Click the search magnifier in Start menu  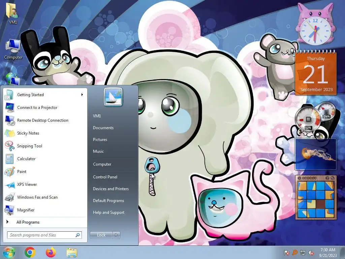tap(77, 235)
